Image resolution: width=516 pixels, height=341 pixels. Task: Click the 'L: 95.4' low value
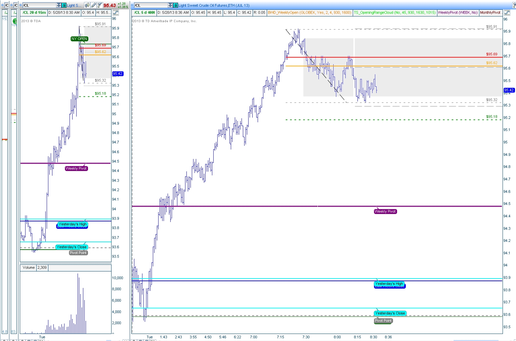coord(229,13)
